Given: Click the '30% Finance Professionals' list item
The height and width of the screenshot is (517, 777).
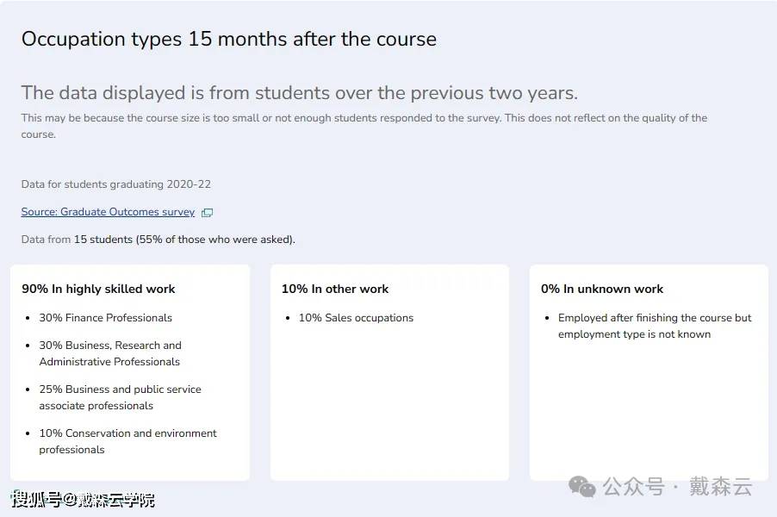Looking at the screenshot, I should (106, 318).
